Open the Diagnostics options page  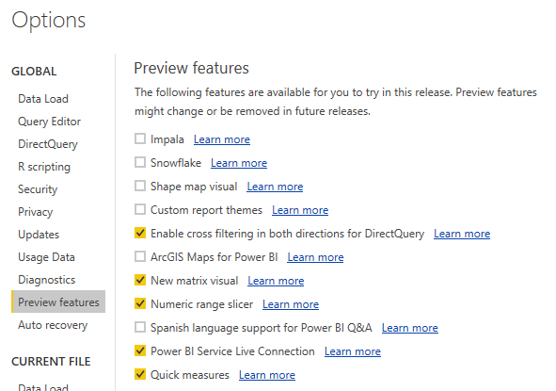[46, 280]
